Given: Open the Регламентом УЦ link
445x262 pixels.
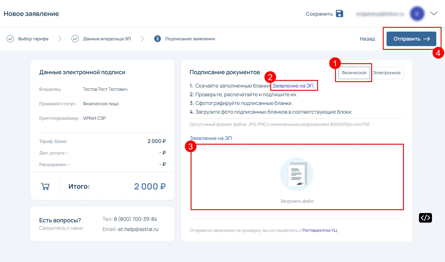Looking at the screenshot, I should (320, 230).
